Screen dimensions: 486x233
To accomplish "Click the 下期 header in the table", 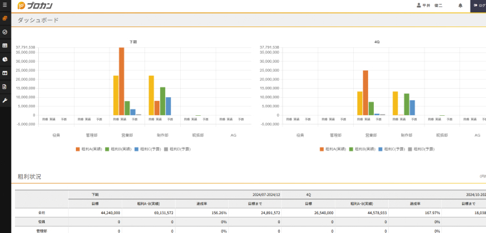I will point(95,195).
